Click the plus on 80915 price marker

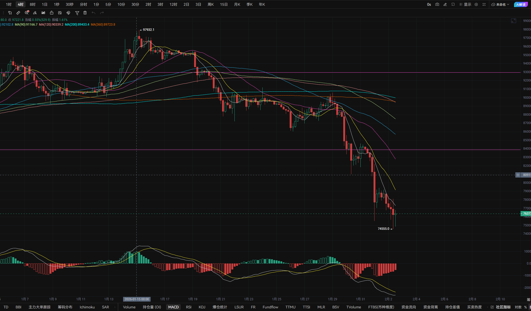[518, 175]
